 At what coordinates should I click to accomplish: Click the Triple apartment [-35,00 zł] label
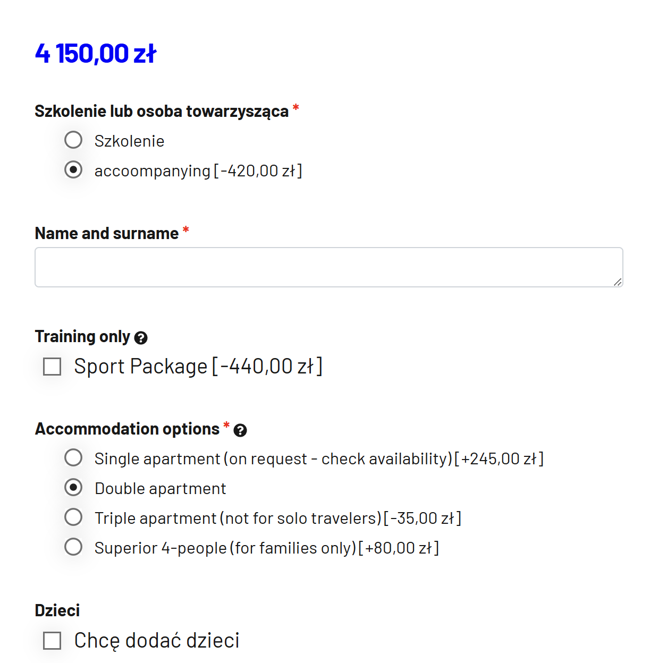[x=278, y=518]
